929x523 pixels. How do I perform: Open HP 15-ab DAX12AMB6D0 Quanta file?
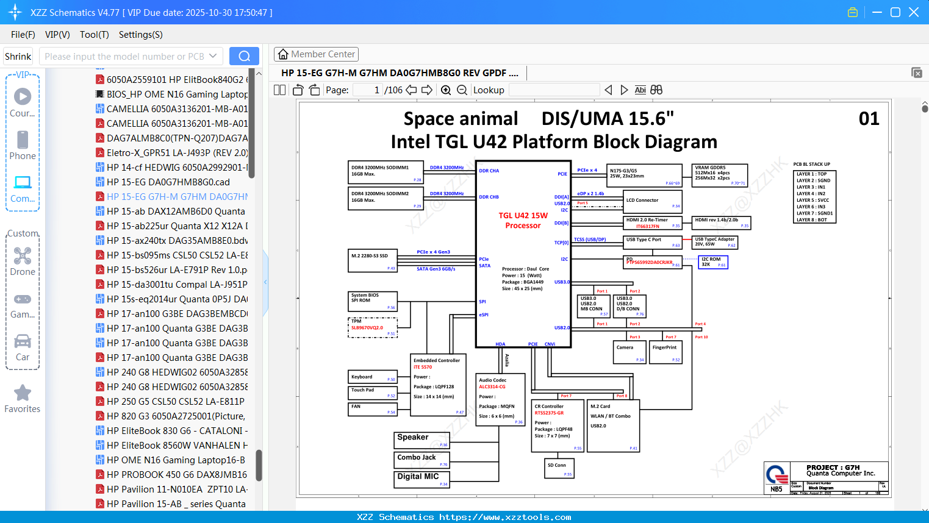click(x=171, y=211)
